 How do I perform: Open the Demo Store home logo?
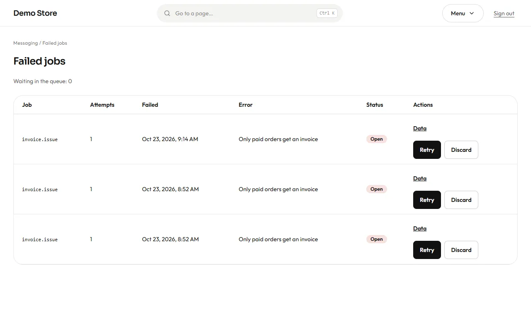pos(35,13)
